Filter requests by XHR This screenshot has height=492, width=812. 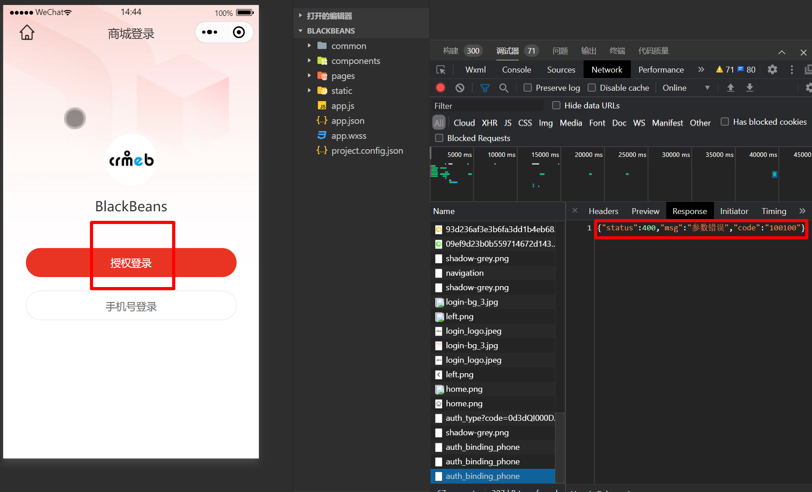pos(489,122)
